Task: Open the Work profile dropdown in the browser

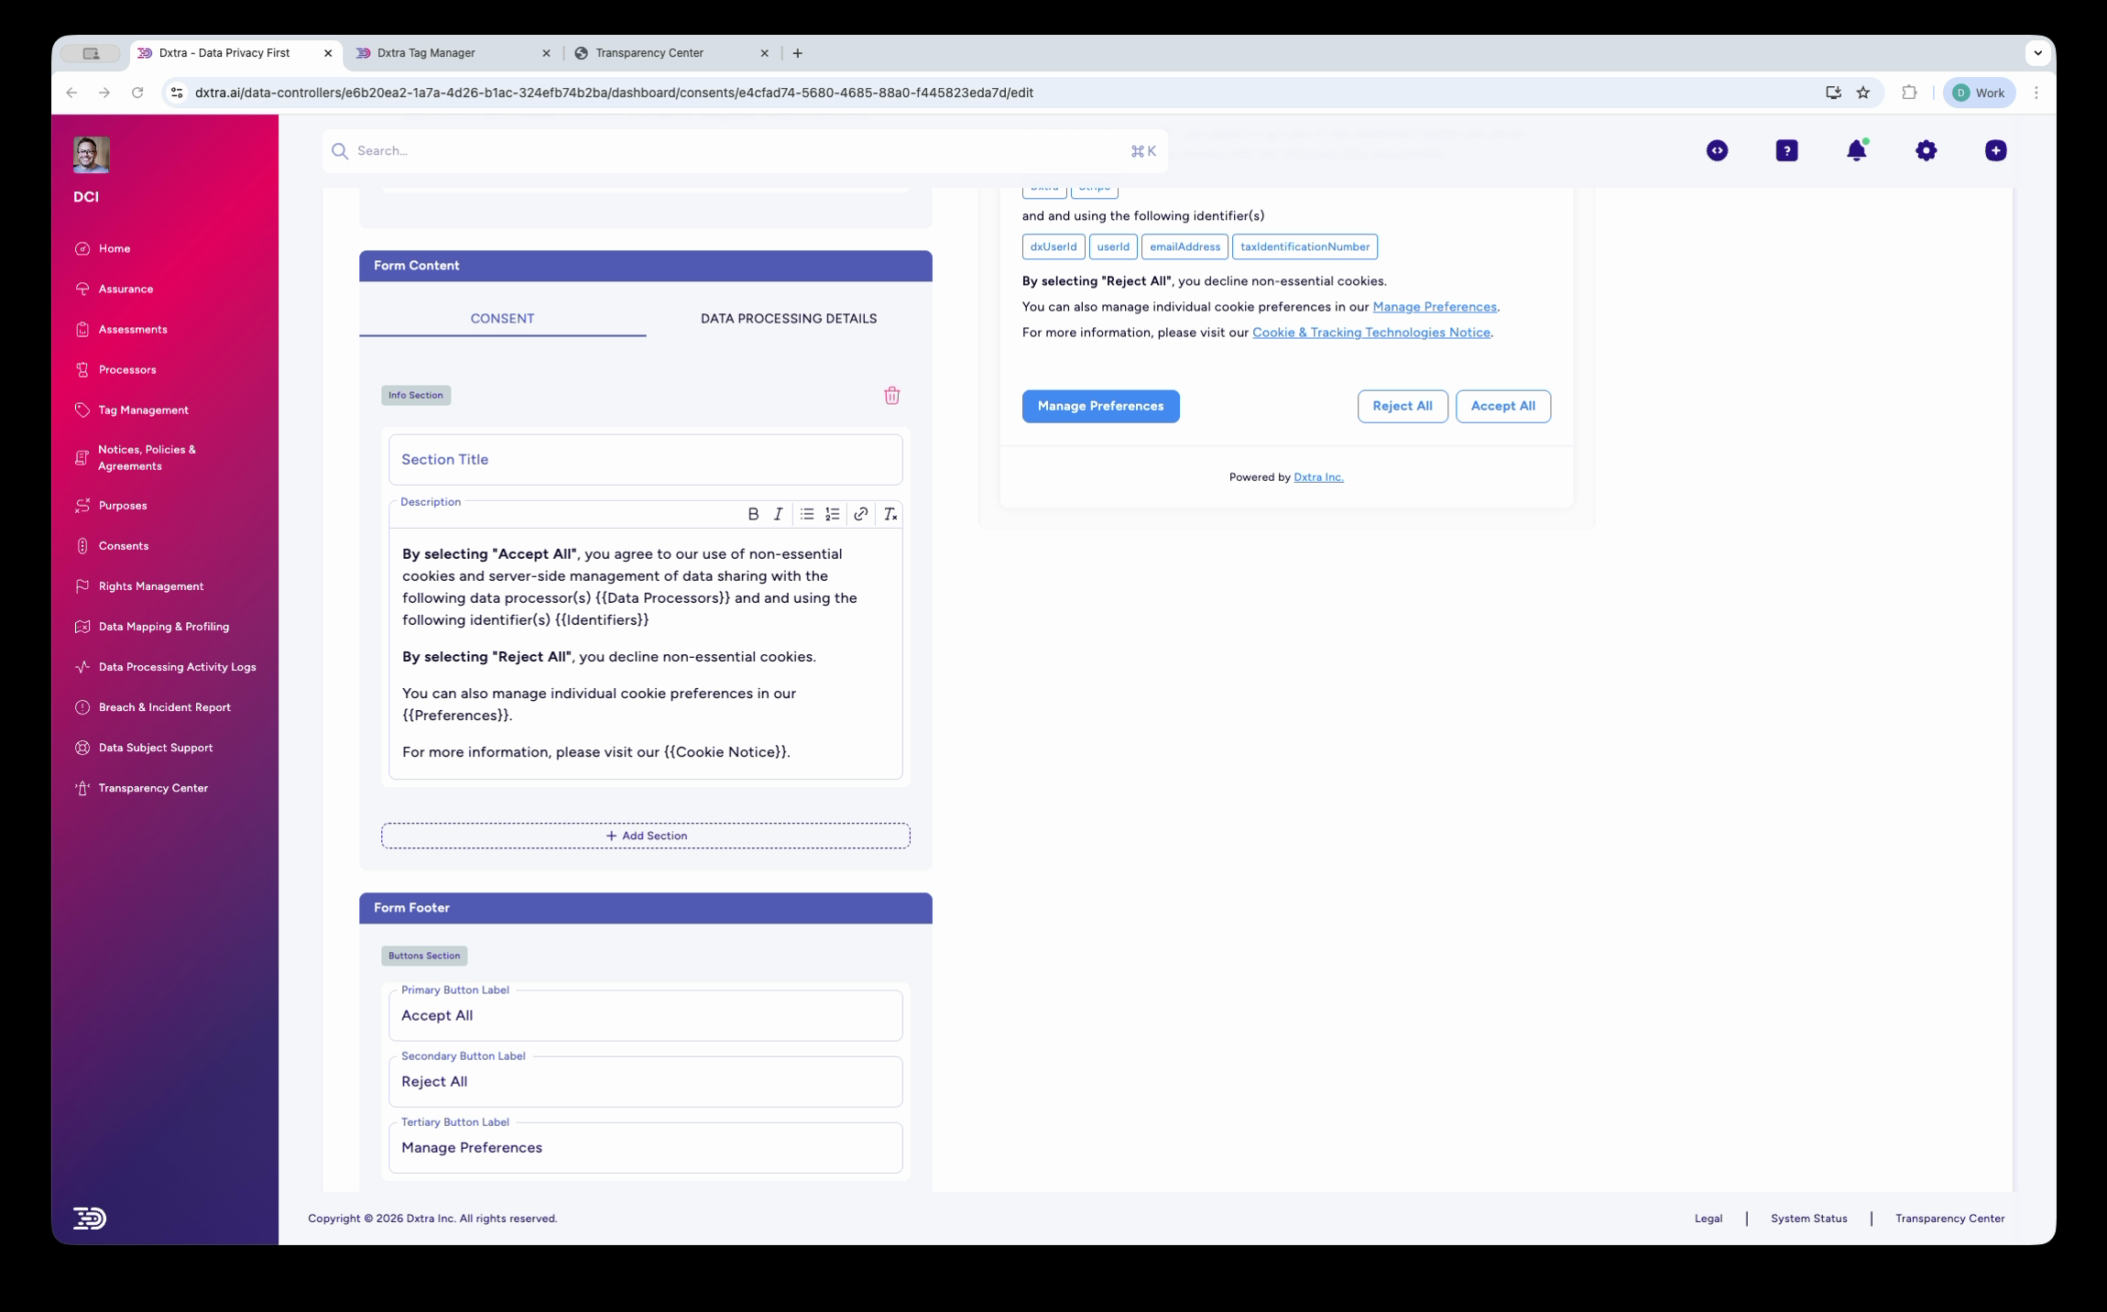Action: click(1978, 92)
